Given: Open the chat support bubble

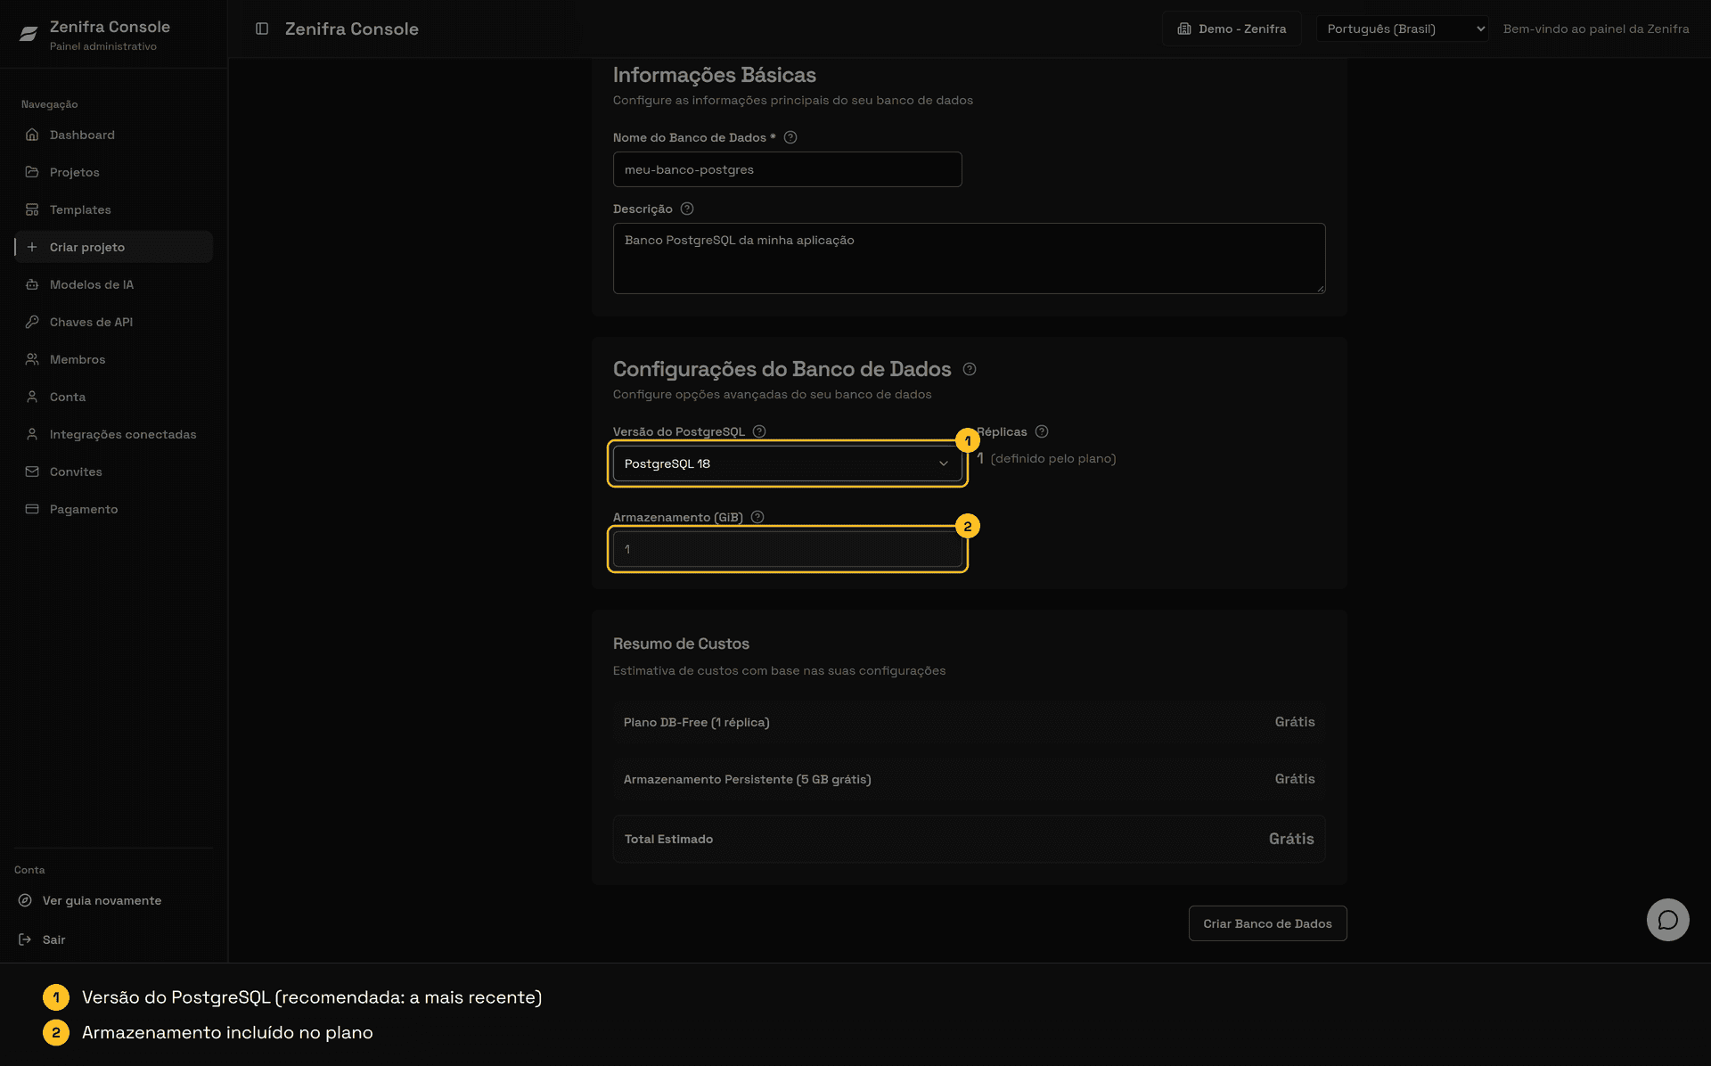Looking at the screenshot, I should tap(1667, 920).
